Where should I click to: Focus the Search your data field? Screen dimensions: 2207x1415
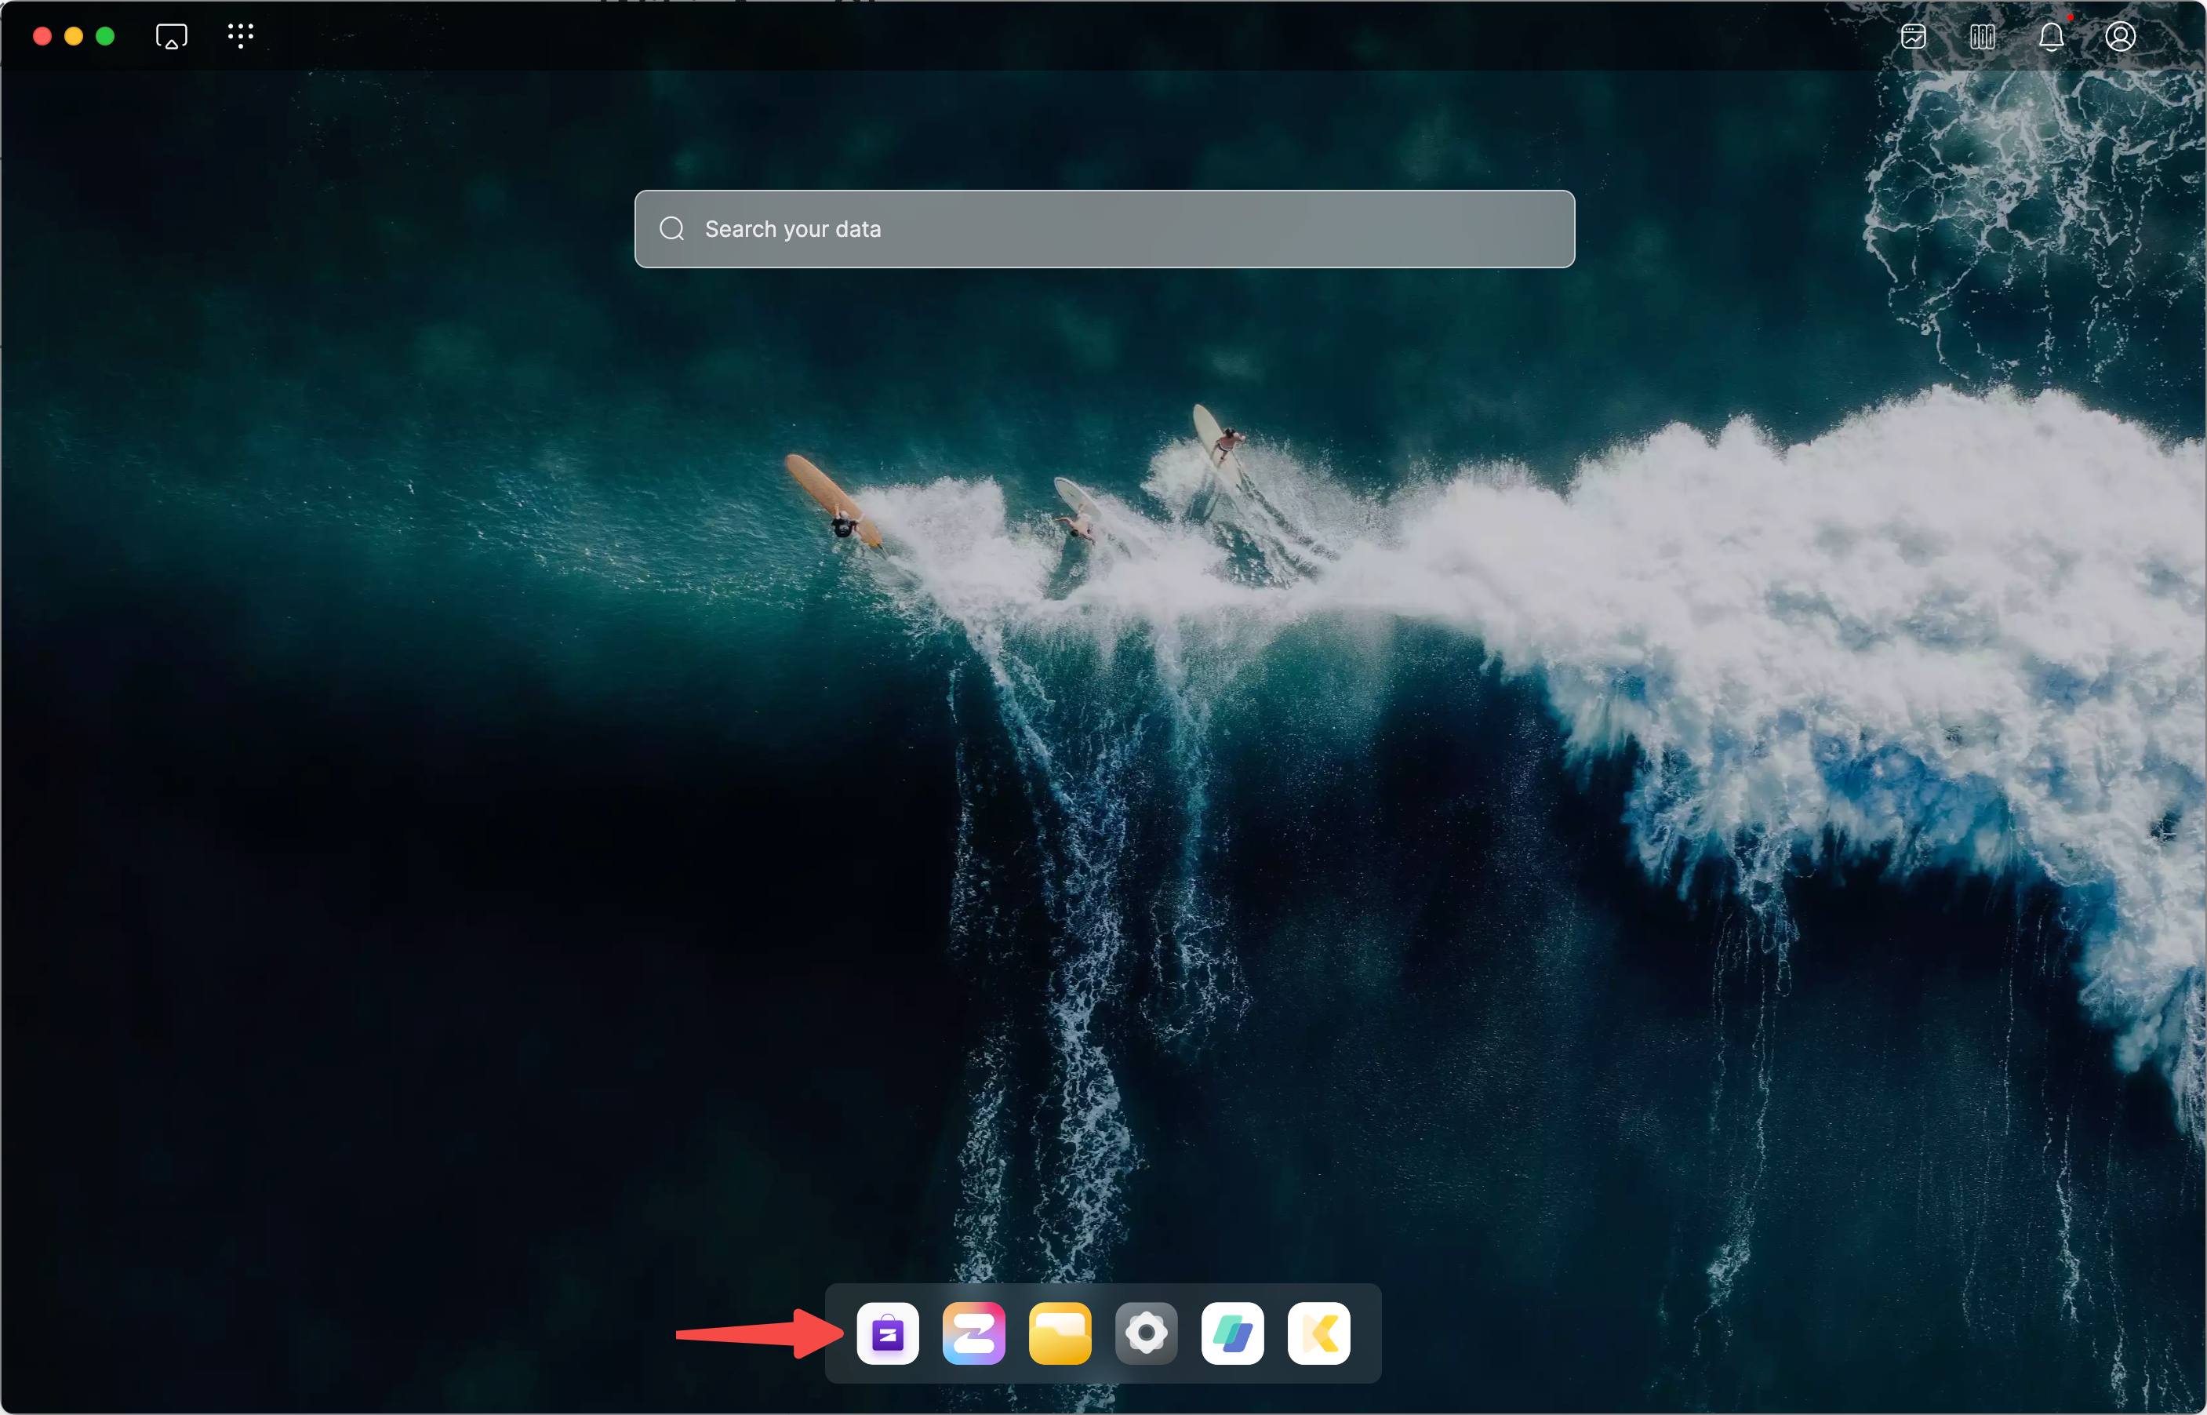point(1104,229)
